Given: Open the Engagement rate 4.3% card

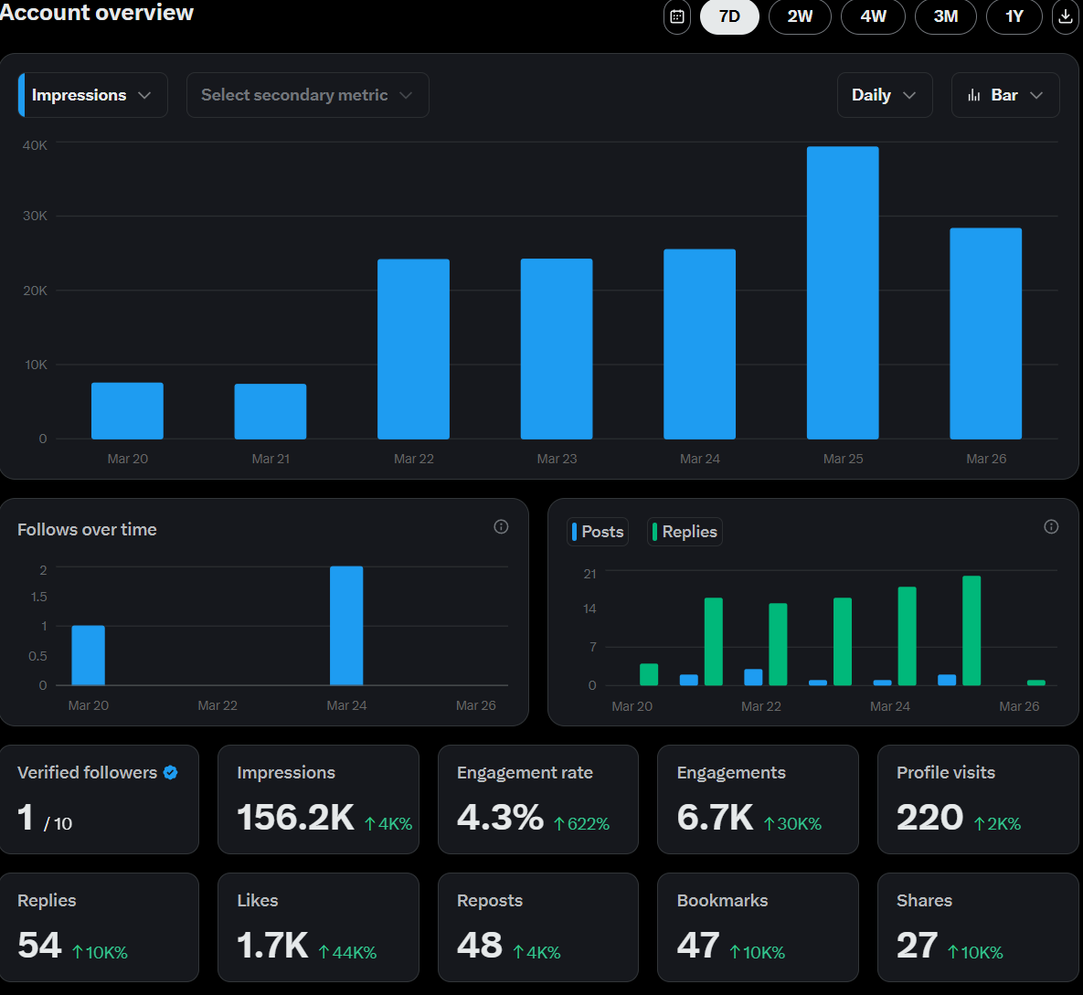Looking at the screenshot, I should (538, 799).
